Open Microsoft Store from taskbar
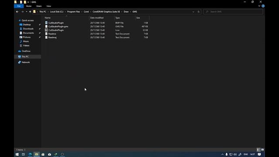Viewport: 279px width, 157px height. (43, 154)
